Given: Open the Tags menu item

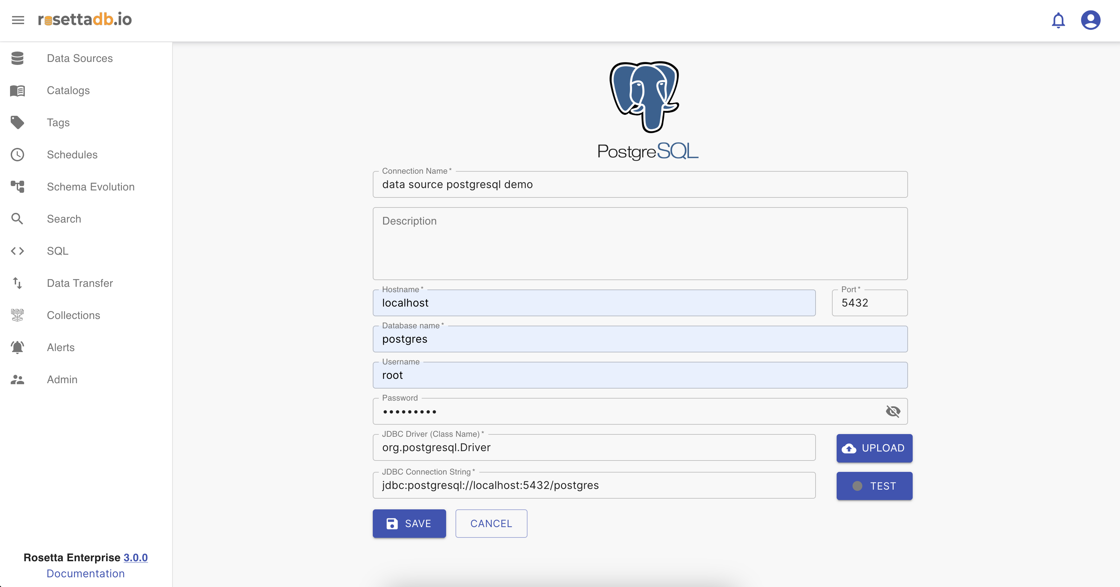Looking at the screenshot, I should tap(58, 122).
